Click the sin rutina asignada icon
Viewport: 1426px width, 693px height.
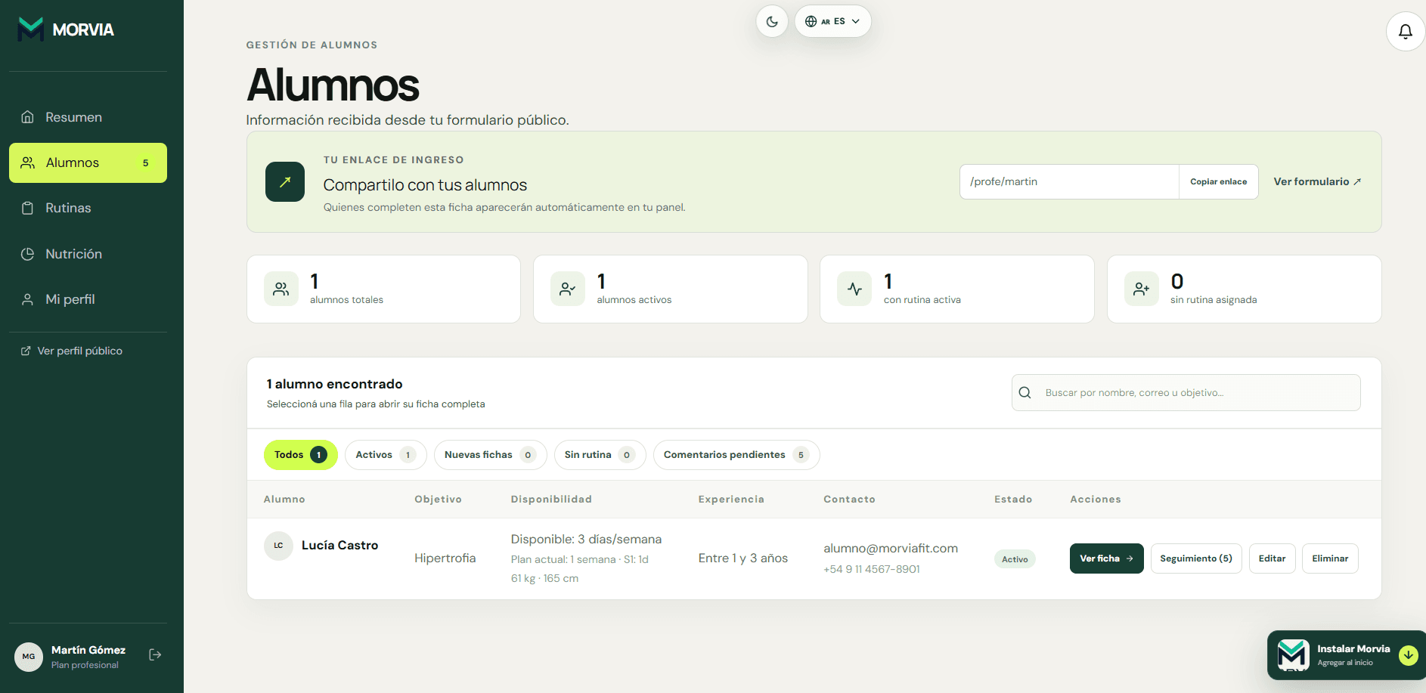(1142, 289)
